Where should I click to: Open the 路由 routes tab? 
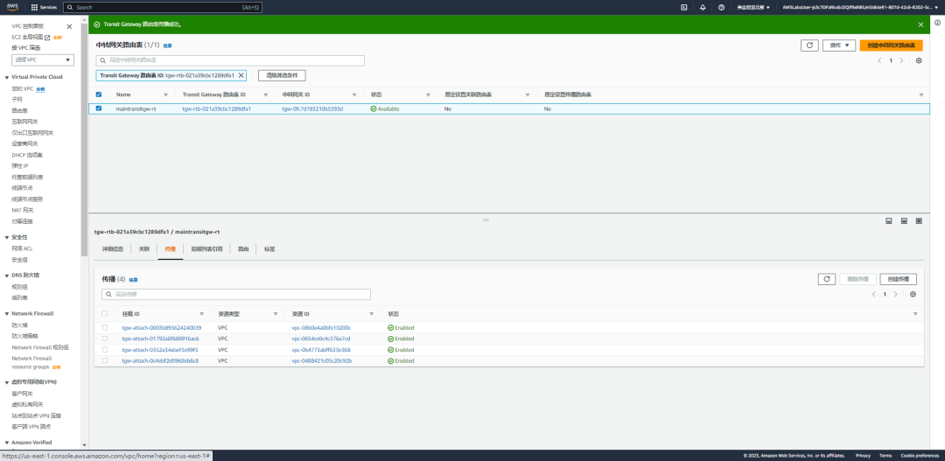[243, 249]
